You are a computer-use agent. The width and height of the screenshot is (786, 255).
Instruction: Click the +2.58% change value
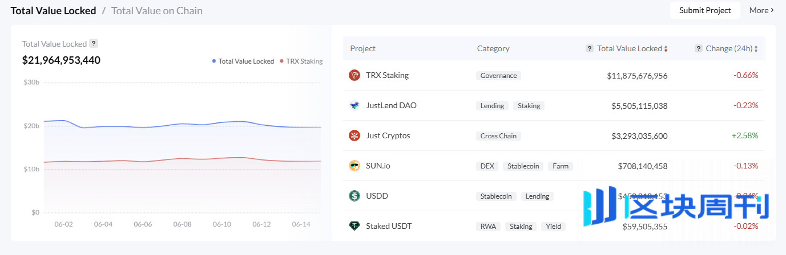pyautogui.click(x=745, y=135)
